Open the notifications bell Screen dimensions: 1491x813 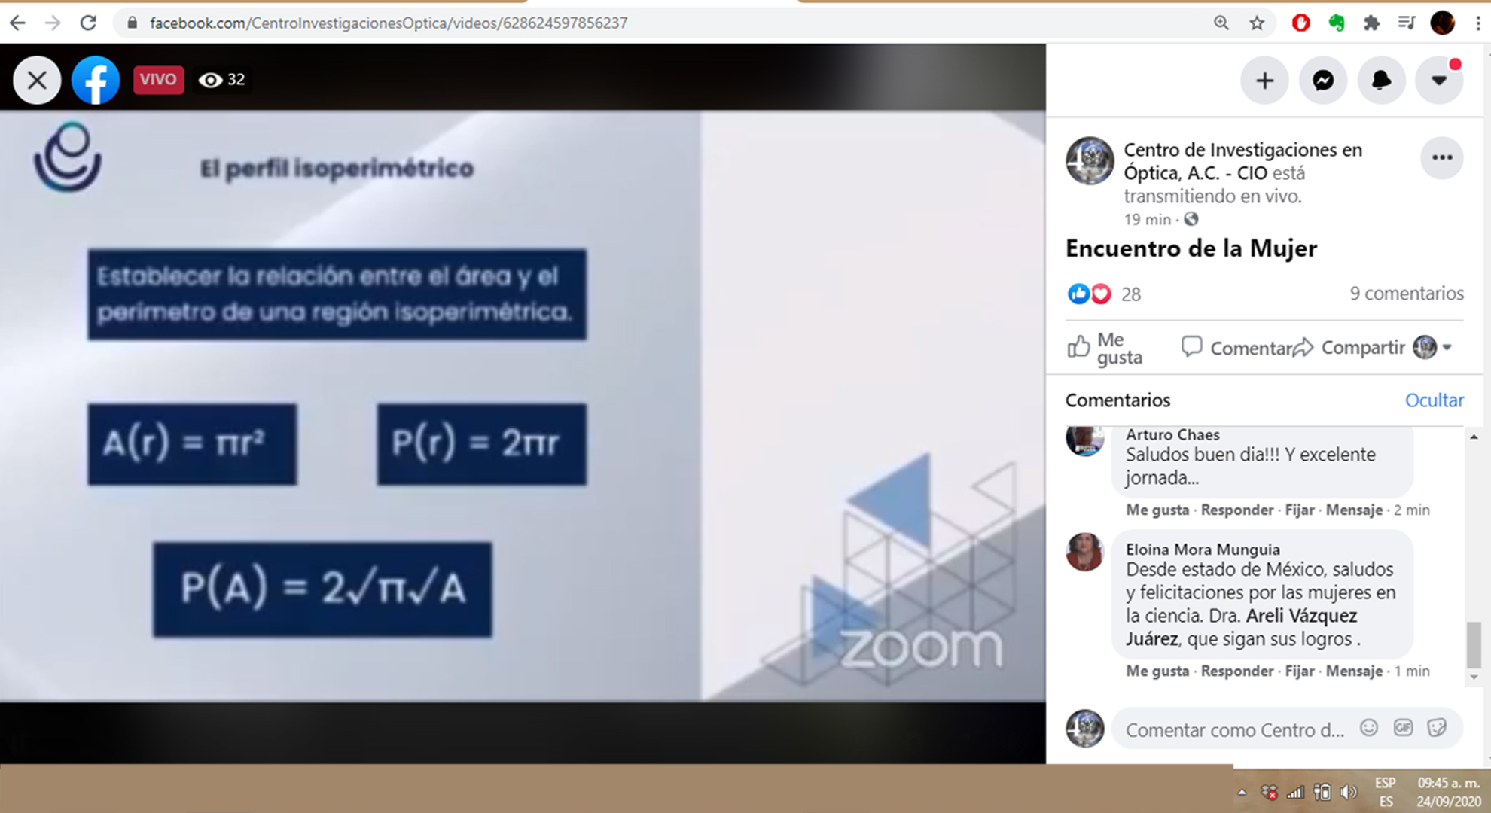click(1381, 81)
